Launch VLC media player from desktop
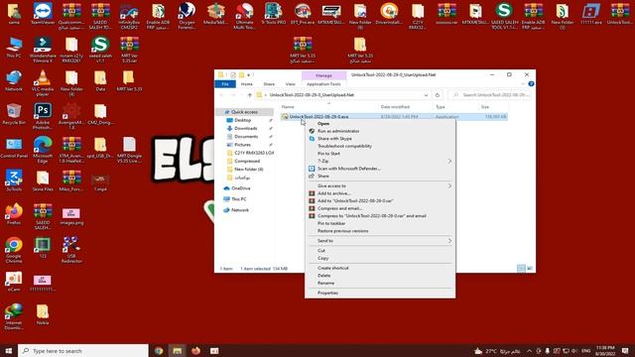This screenshot has width=635, height=357. [43, 82]
